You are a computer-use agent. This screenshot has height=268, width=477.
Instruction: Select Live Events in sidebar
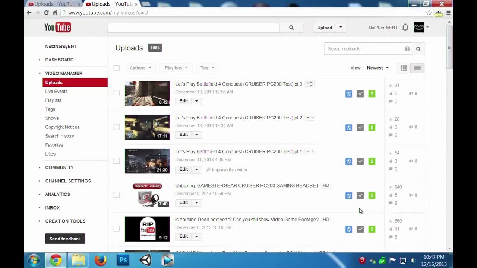coord(56,92)
